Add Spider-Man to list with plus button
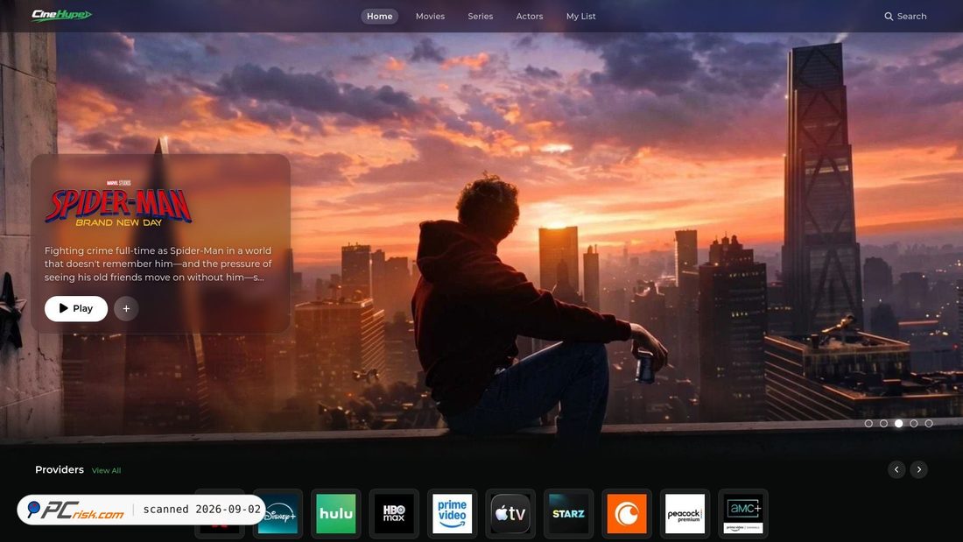Image resolution: width=963 pixels, height=542 pixels. (126, 308)
